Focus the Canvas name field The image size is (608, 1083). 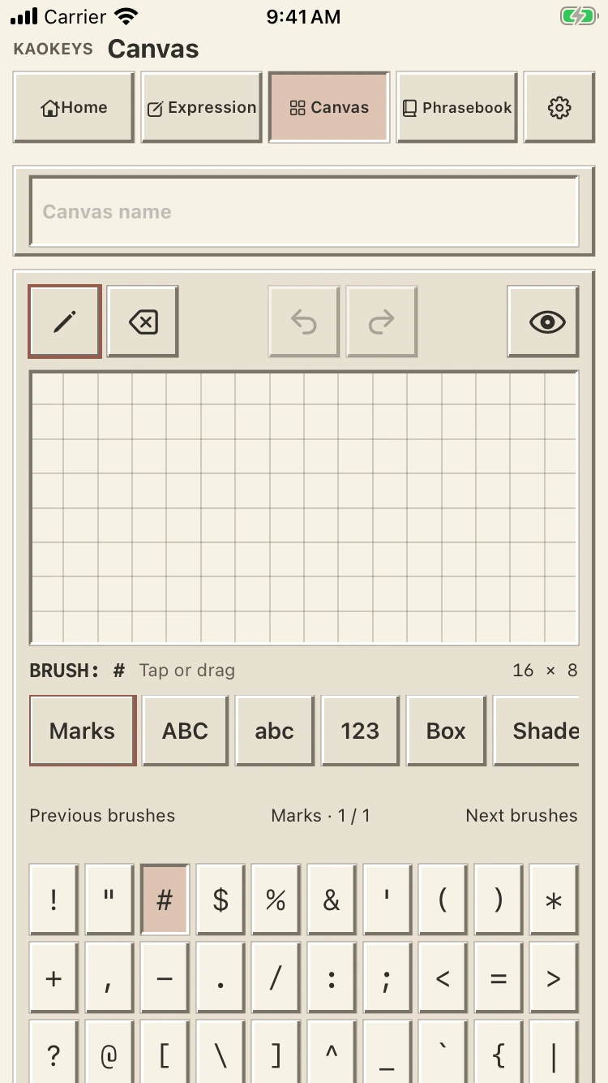[x=304, y=211]
